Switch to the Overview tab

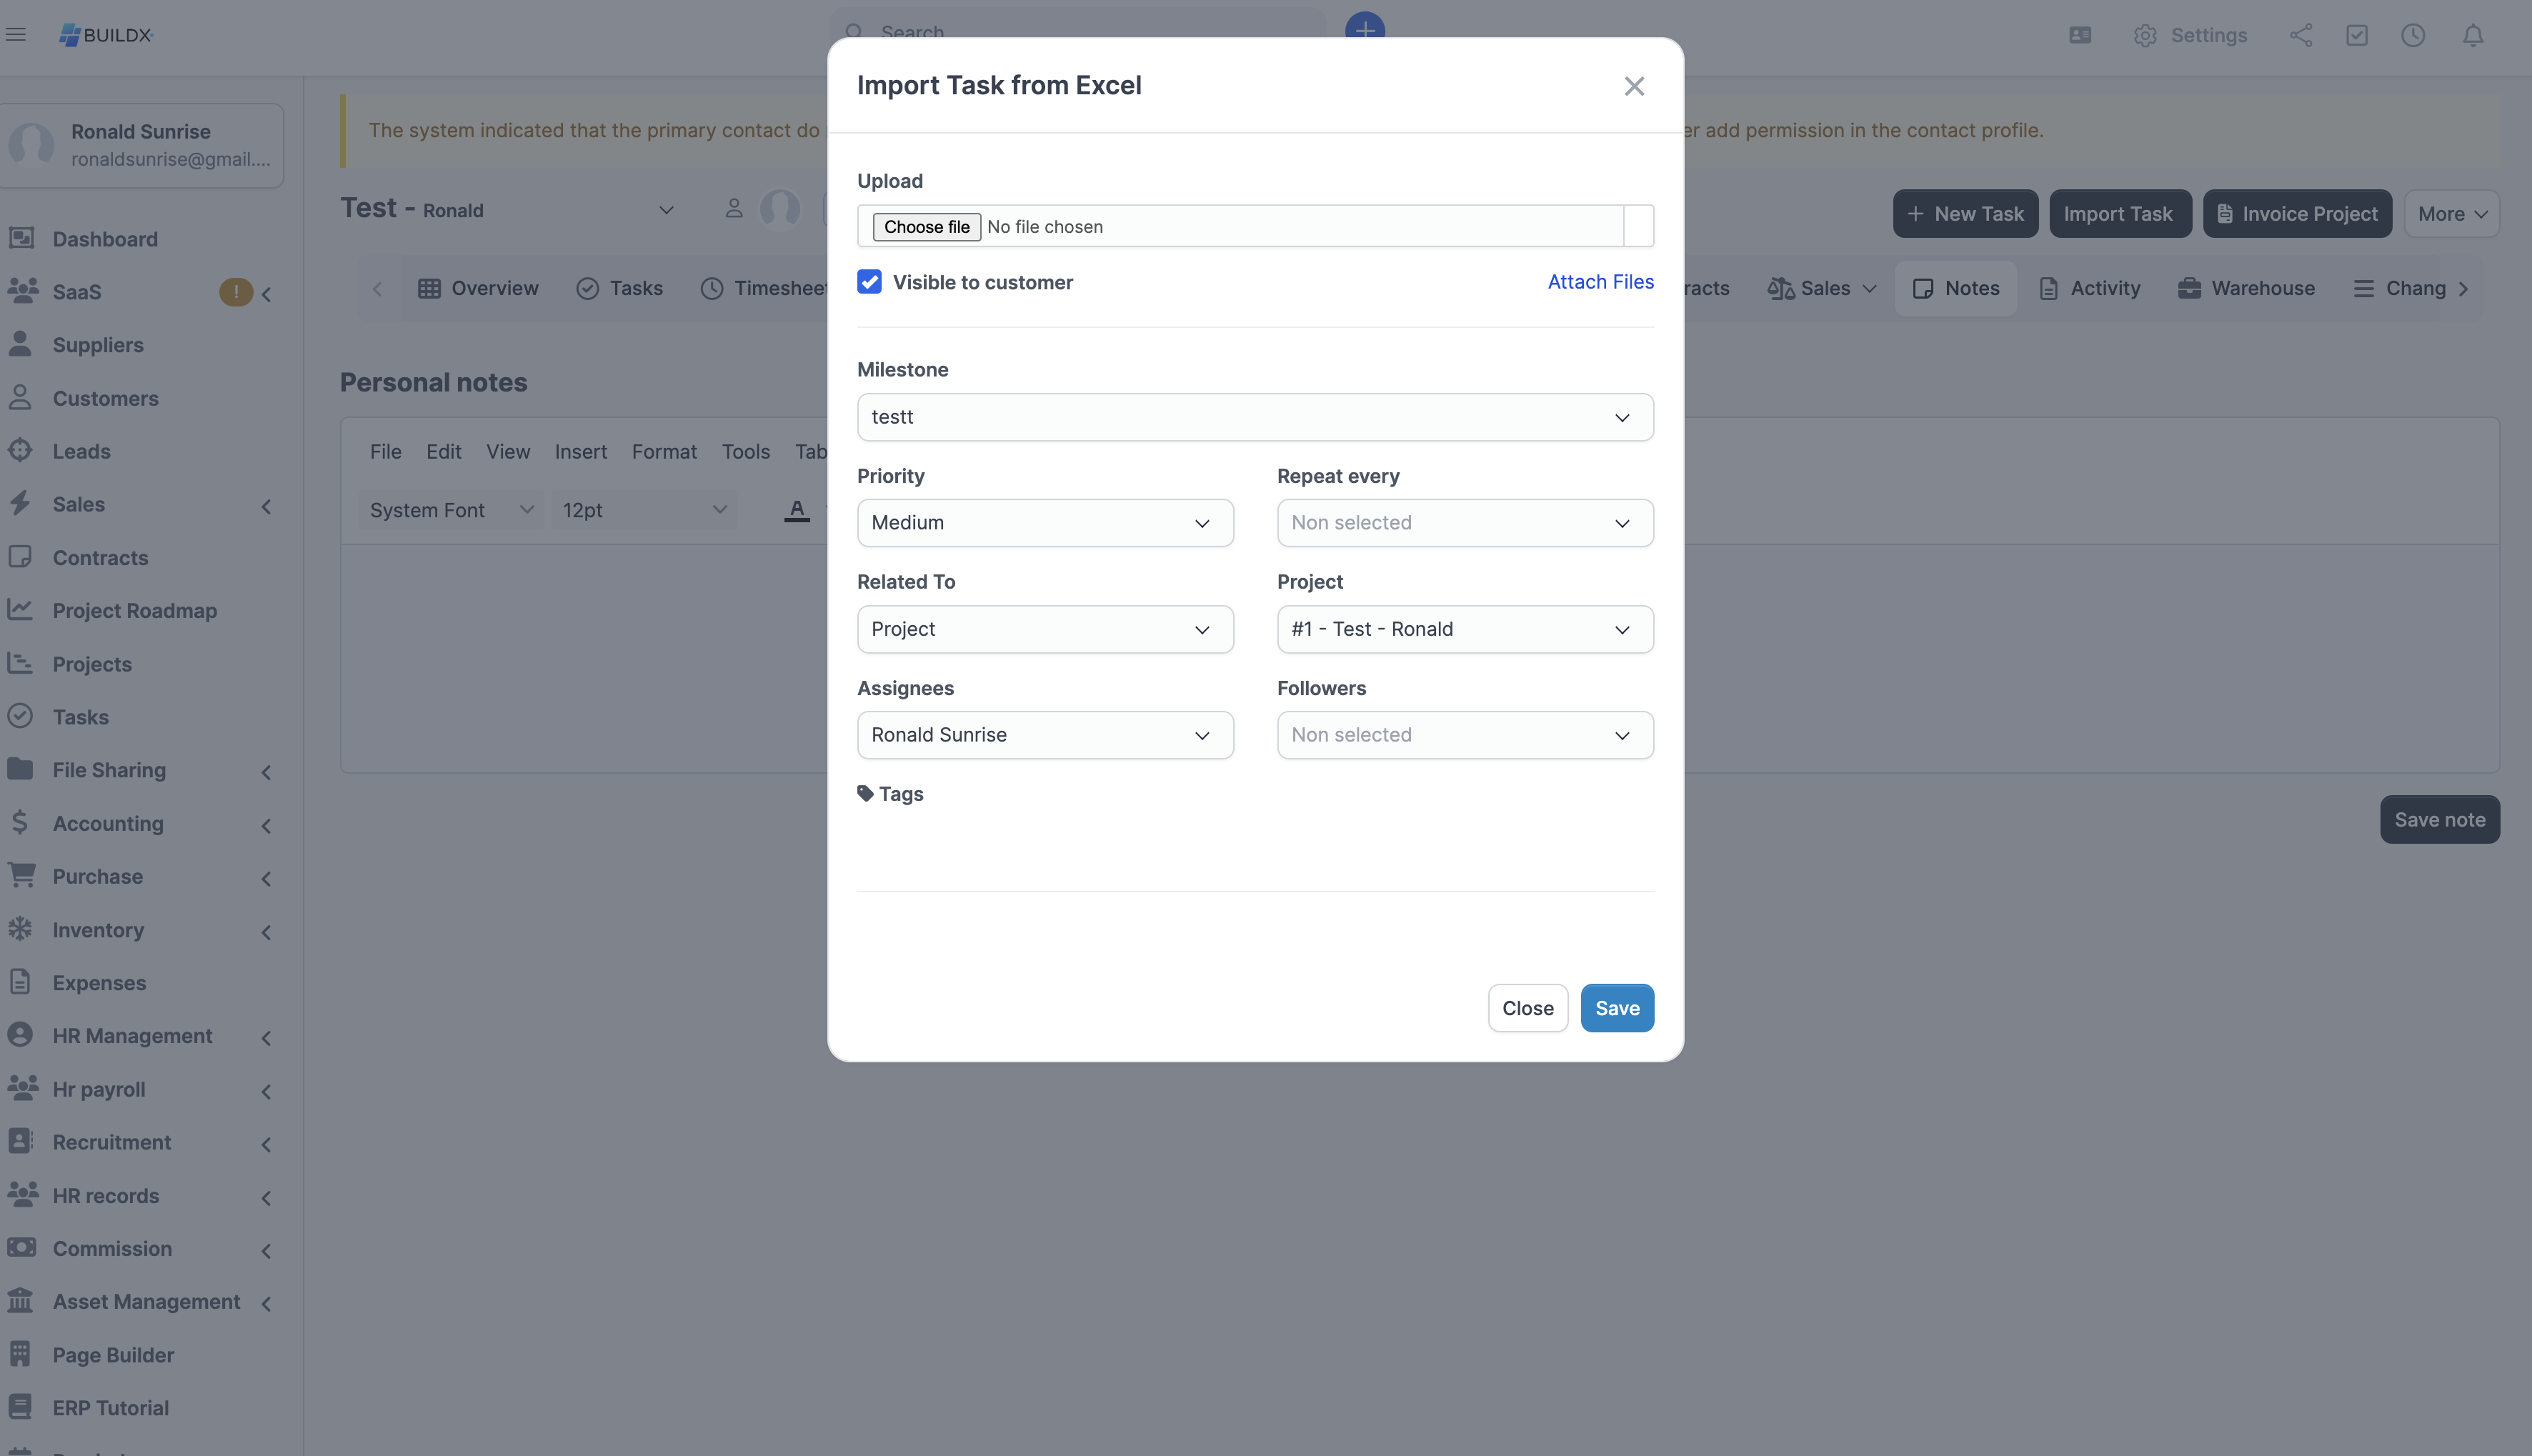click(478, 289)
